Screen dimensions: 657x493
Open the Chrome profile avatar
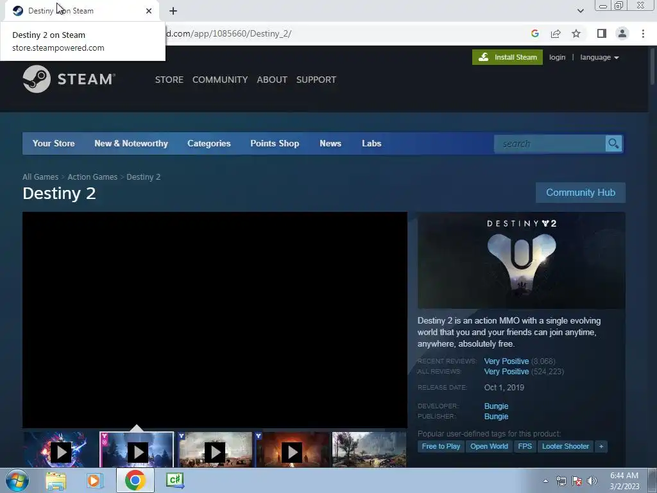[622, 33]
